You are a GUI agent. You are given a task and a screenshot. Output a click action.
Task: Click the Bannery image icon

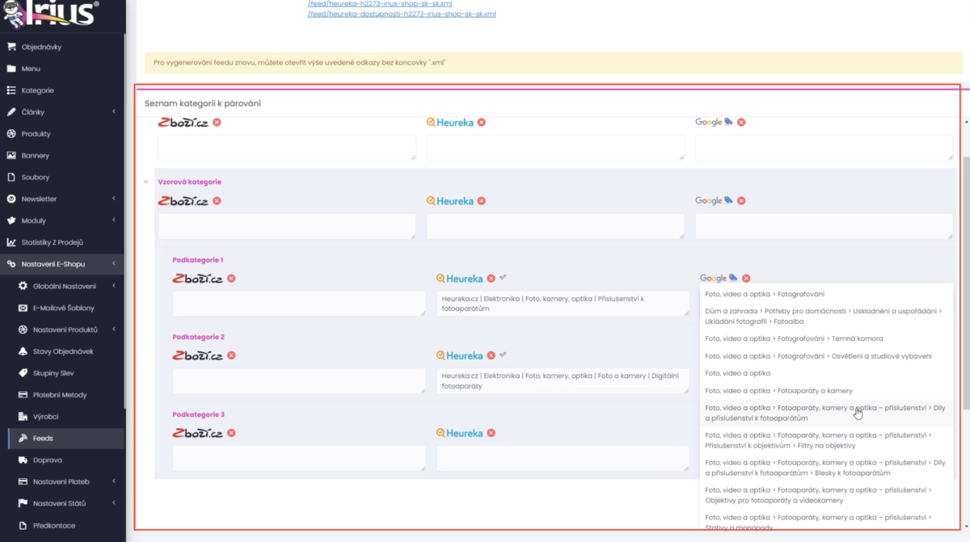[11, 156]
